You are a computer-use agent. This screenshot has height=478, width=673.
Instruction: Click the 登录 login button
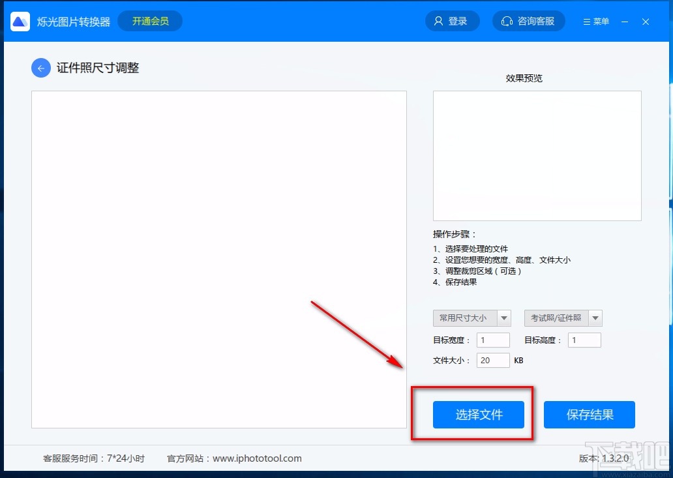point(453,20)
